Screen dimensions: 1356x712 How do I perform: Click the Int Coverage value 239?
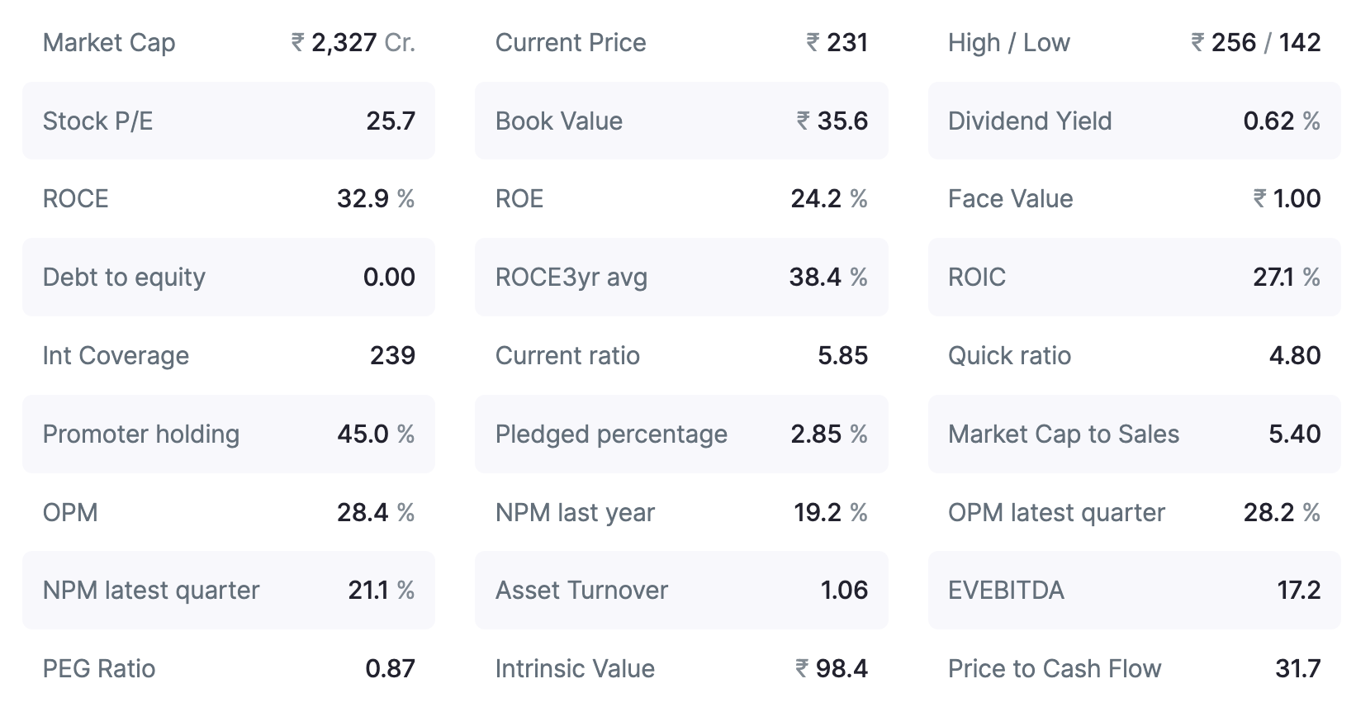(x=392, y=356)
